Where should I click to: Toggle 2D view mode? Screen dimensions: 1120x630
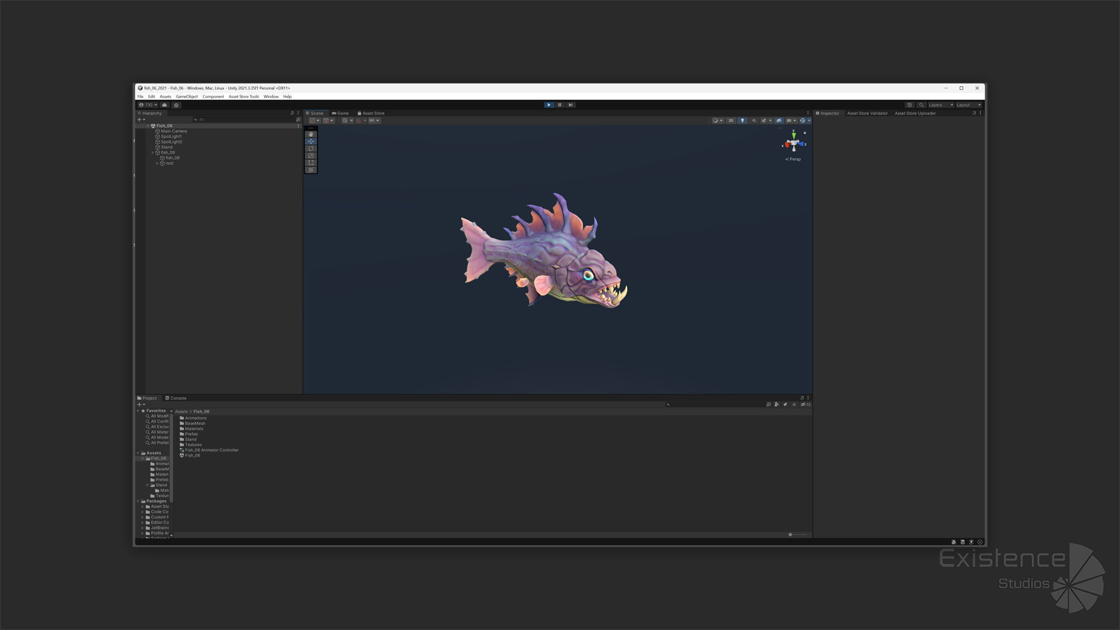[x=730, y=120]
